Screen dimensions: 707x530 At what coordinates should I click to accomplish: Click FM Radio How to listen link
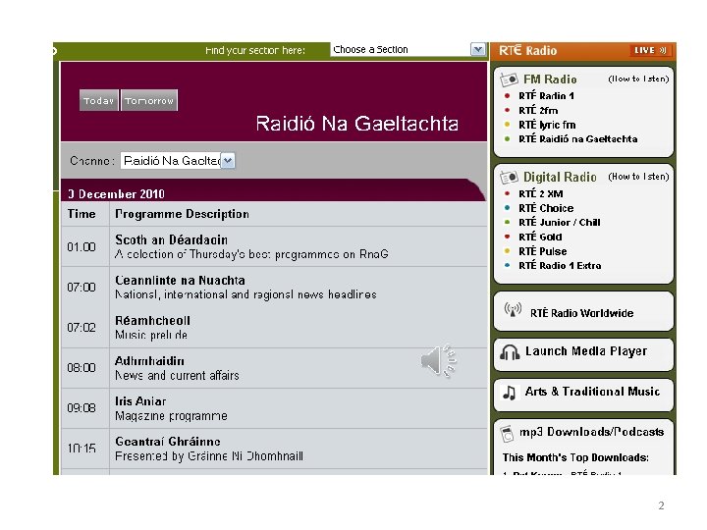click(x=638, y=79)
